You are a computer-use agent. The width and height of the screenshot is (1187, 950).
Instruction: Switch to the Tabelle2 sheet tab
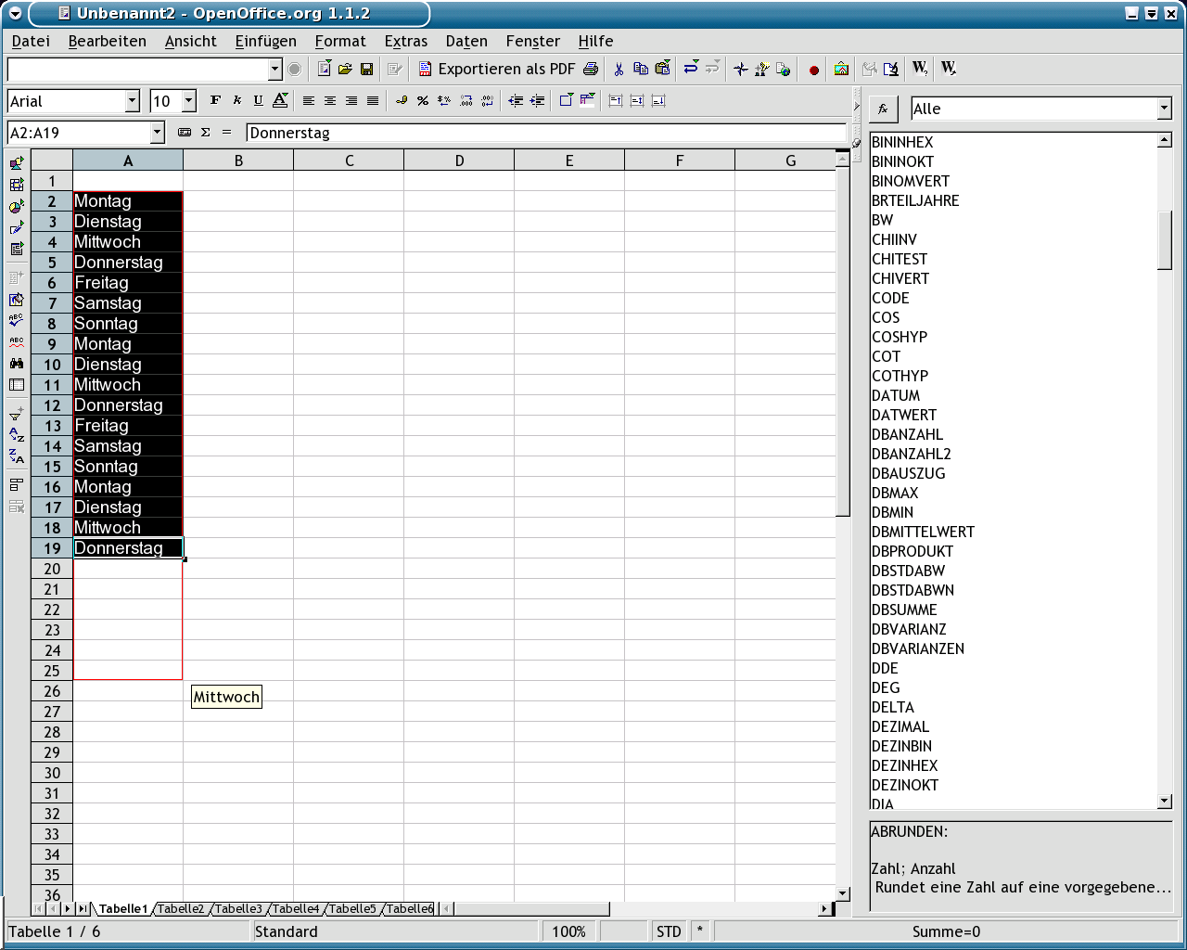click(x=180, y=908)
